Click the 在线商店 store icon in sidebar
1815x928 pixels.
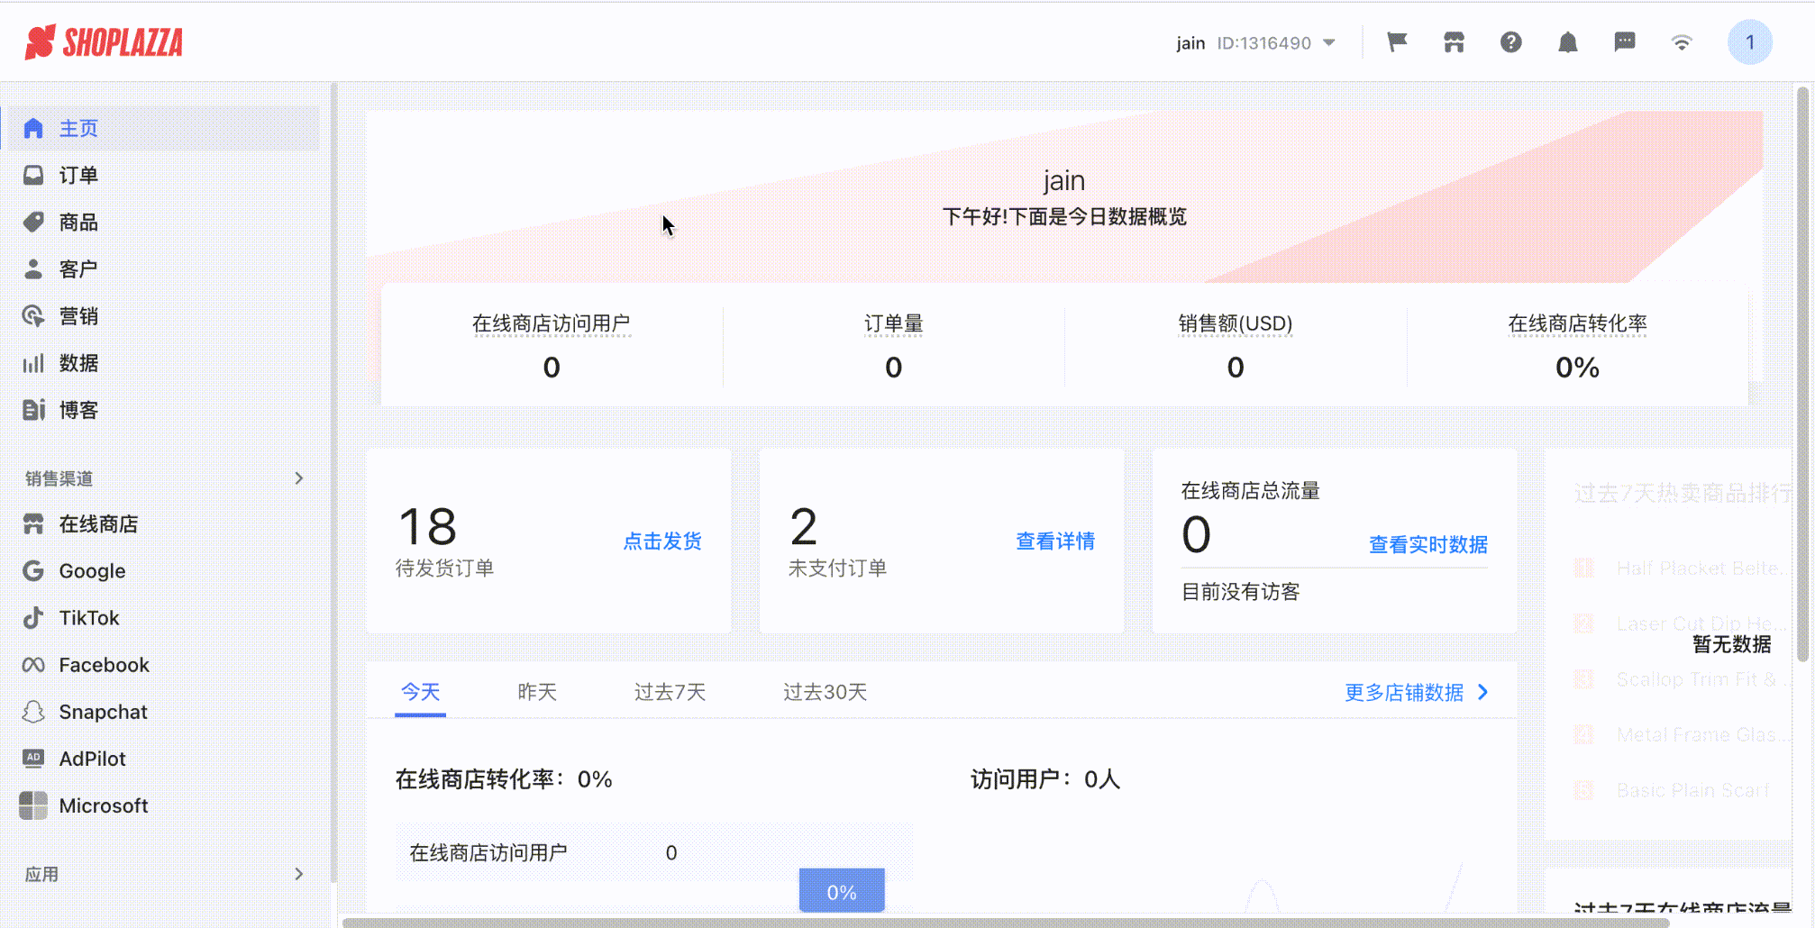click(33, 523)
